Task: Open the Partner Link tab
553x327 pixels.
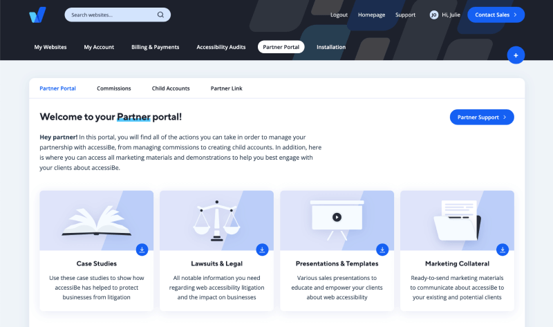Action: 226,88
